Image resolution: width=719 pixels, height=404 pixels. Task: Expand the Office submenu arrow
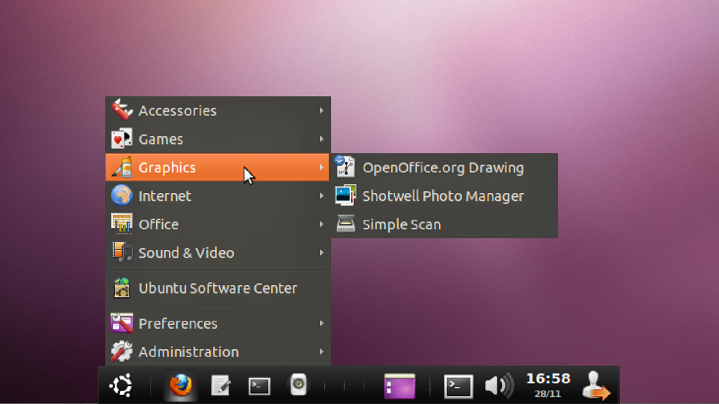[x=322, y=224]
